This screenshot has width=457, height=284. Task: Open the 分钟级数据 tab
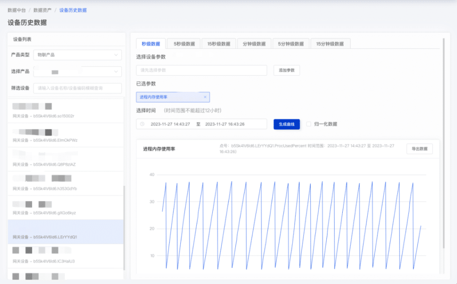click(x=254, y=43)
